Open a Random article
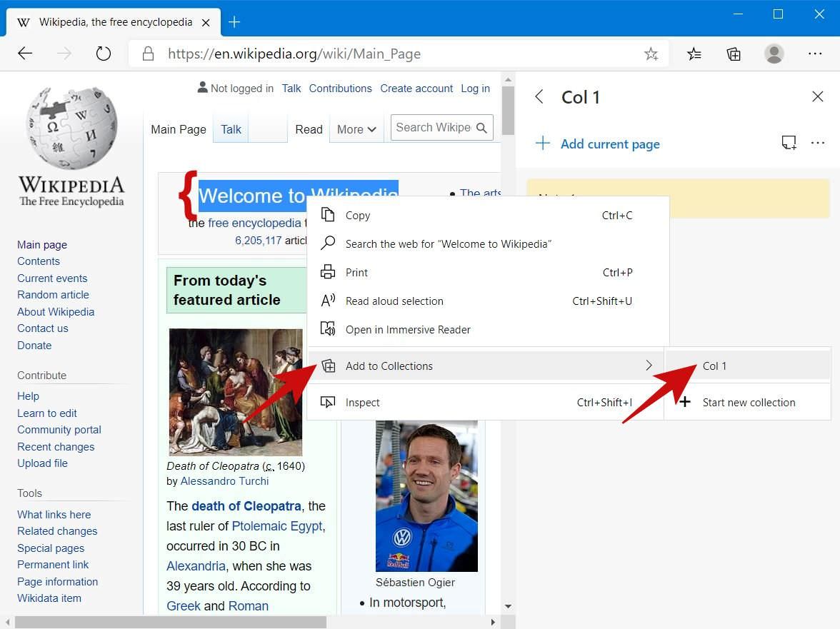Screen dimensions: 840x629 (53, 295)
